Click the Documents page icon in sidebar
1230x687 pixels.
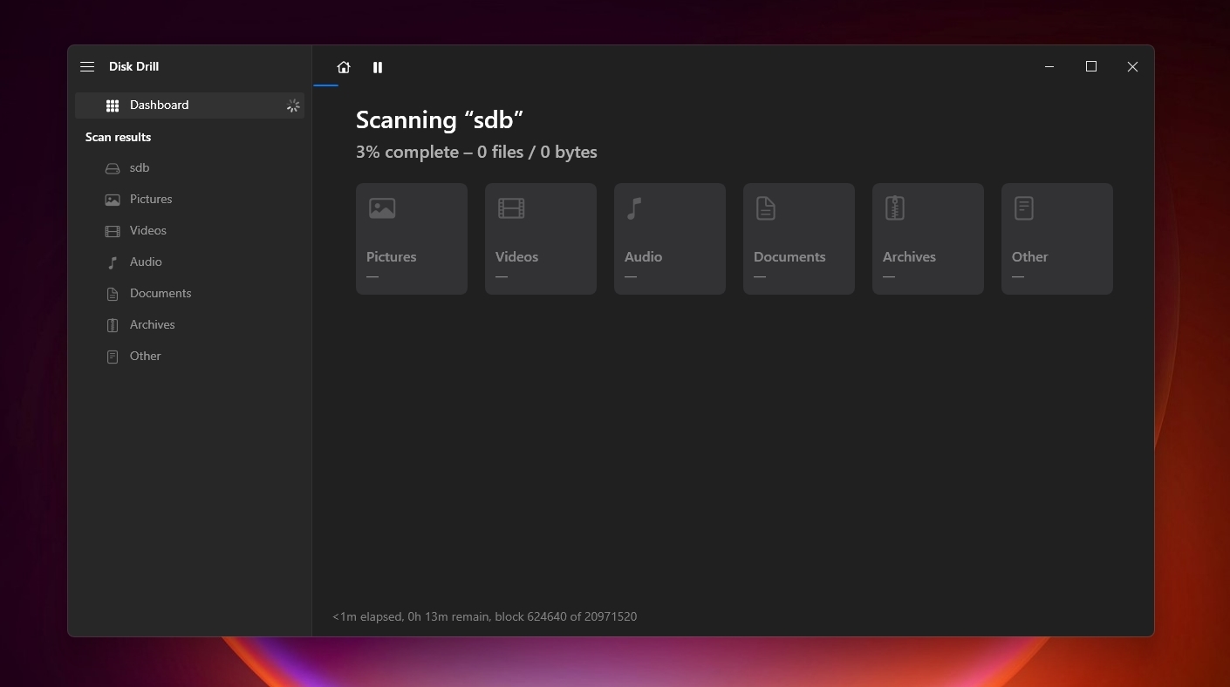[113, 294]
